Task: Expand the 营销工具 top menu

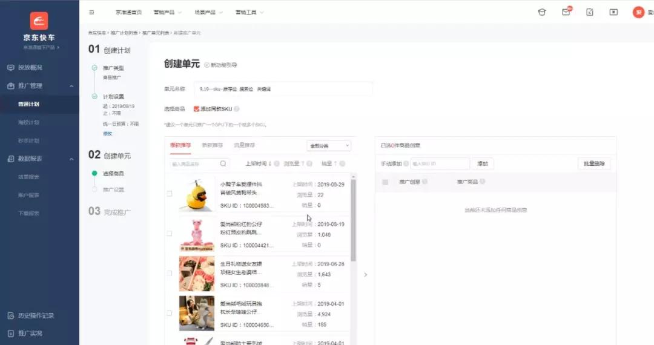Action: coord(249,13)
